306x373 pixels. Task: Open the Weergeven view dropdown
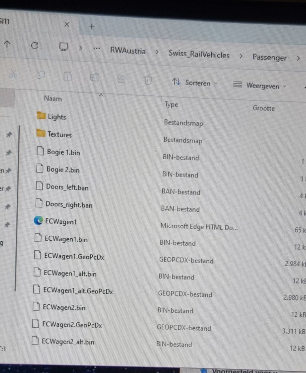(x=260, y=86)
